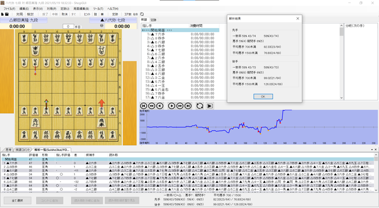Image resolution: width=379 pixels, height=208 pixels.
Task: Click the 定跡 toolbar button
Action: pos(115,14)
